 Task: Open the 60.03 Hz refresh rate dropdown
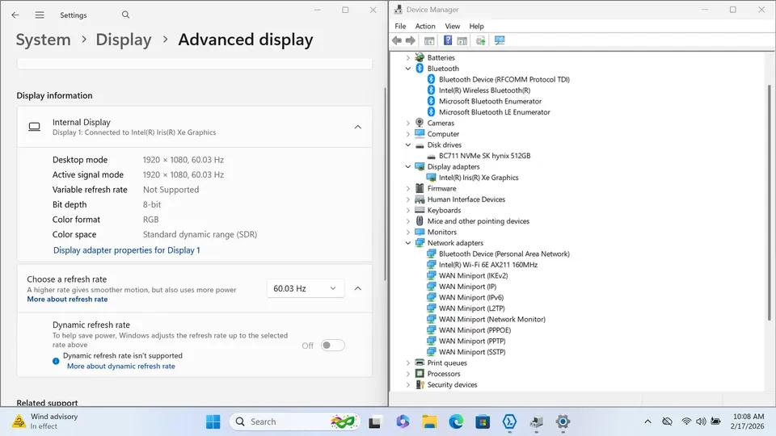coord(306,288)
